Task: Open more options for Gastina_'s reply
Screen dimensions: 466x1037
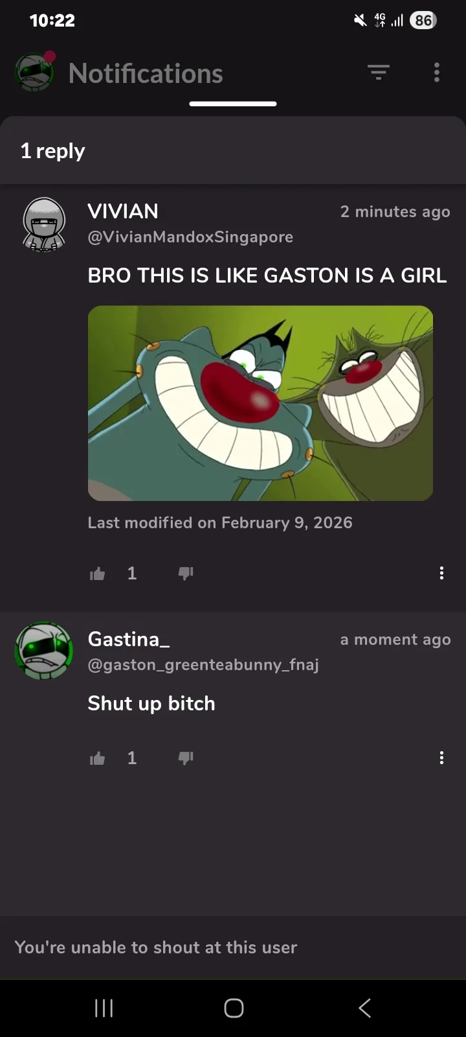Action: (x=441, y=758)
